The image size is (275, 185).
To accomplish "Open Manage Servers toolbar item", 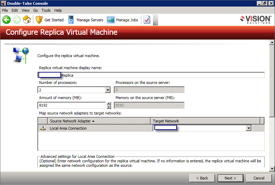I will pos(86,20).
